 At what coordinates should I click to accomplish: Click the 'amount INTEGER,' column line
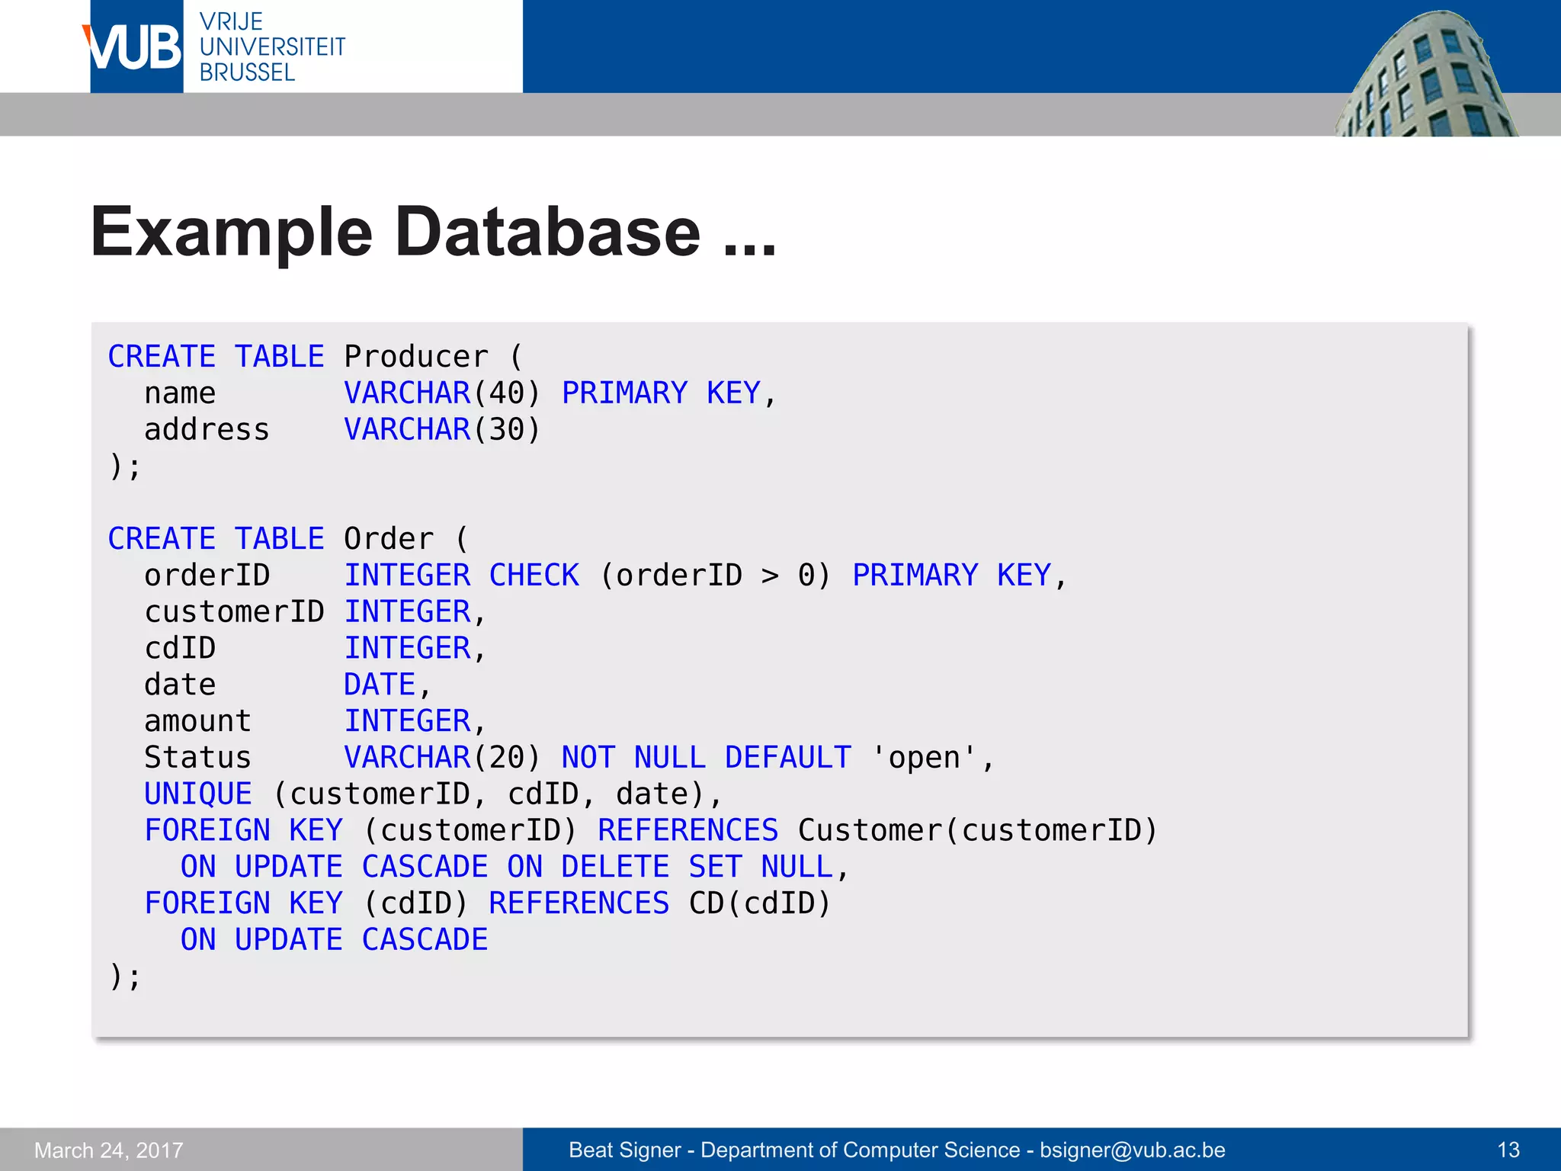click(315, 721)
